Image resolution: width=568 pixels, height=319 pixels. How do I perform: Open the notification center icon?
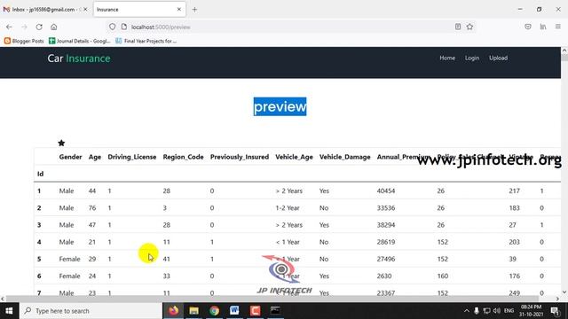pos(555,311)
